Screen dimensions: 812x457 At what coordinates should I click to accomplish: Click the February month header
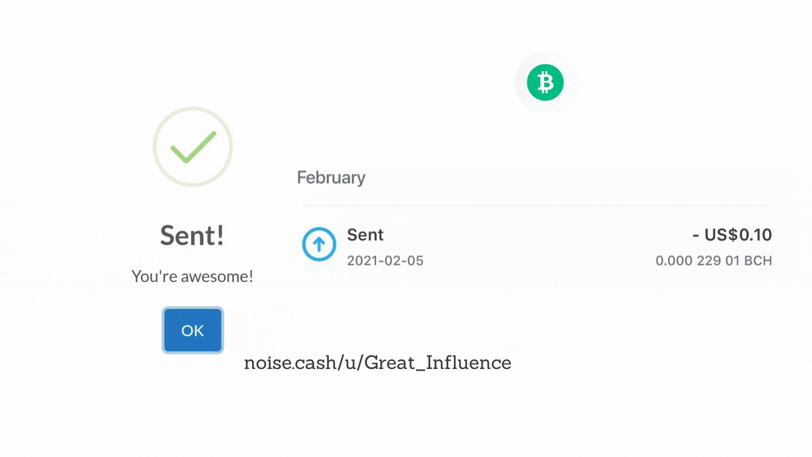331,178
